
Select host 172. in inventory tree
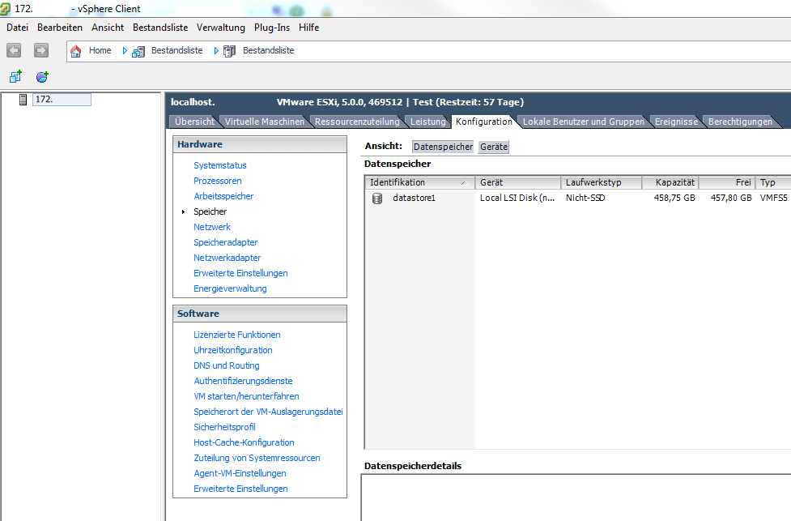62,100
